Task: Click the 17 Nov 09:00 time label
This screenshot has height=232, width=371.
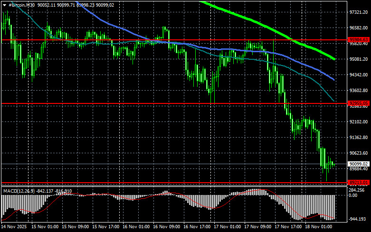Action: pos(260,227)
